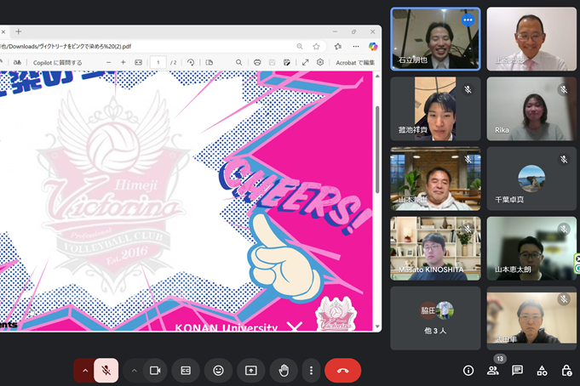This screenshot has height=386, width=580.
Task: Open host controls lock icon
Action: click(x=566, y=371)
